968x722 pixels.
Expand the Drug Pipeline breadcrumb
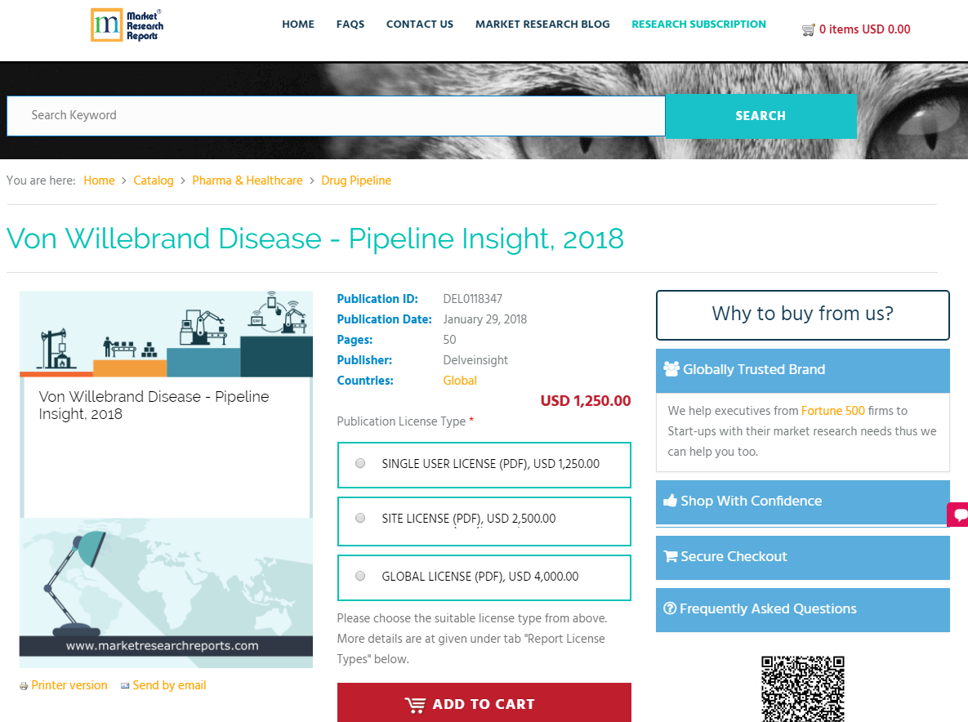coord(356,180)
